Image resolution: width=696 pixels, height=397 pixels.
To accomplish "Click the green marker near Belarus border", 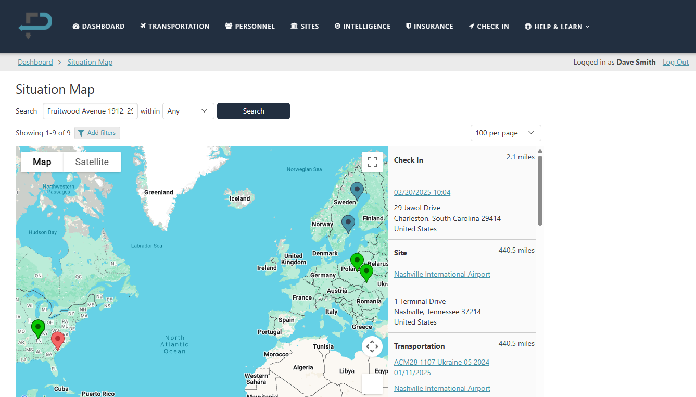I will pos(366,272).
